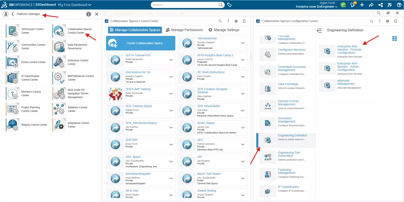Click the tag icon beside search bar
Viewport: 404px width, 202px height.
229,5
